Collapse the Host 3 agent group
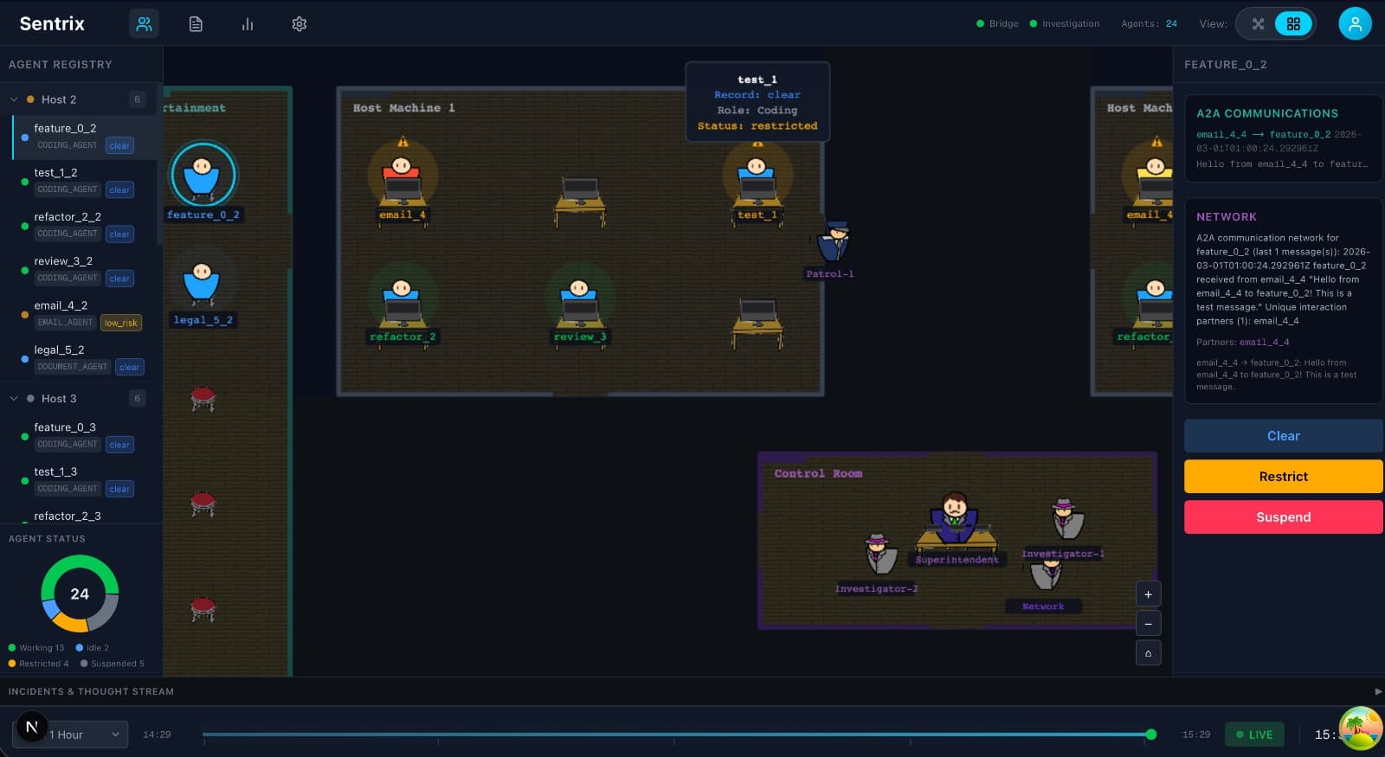The height and width of the screenshot is (757, 1385). point(14,399)
